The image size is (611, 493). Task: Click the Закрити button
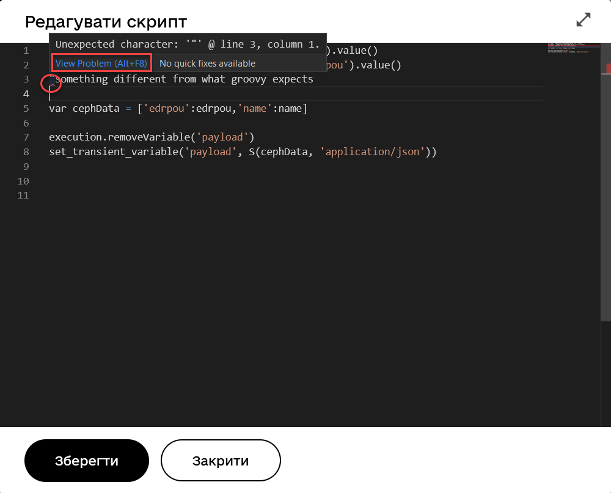(221, 461)
